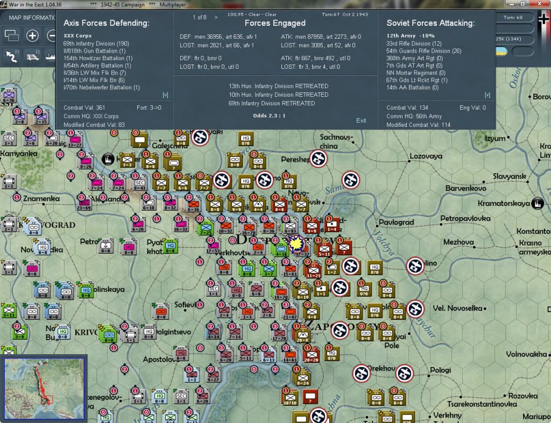The height and width of the screenshot is (423, 551).
Task: Click I/70th Nebelwerfer Battalion (1) entry
Action: [101, 88]
